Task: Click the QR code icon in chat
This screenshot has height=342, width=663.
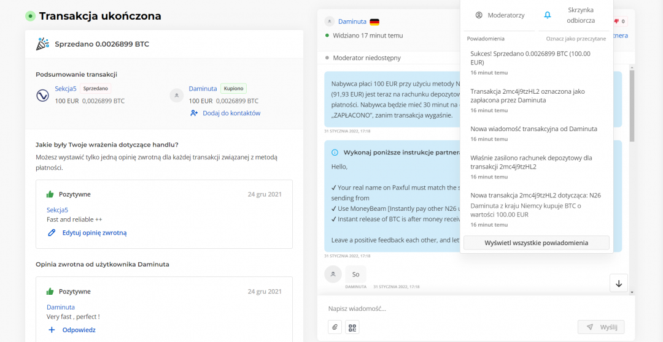Action: pos(352,327)
